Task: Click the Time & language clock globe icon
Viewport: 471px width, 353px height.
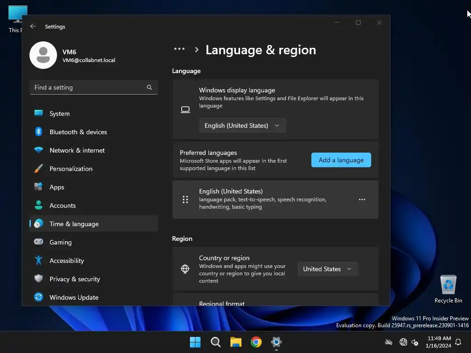Action: 39,224
